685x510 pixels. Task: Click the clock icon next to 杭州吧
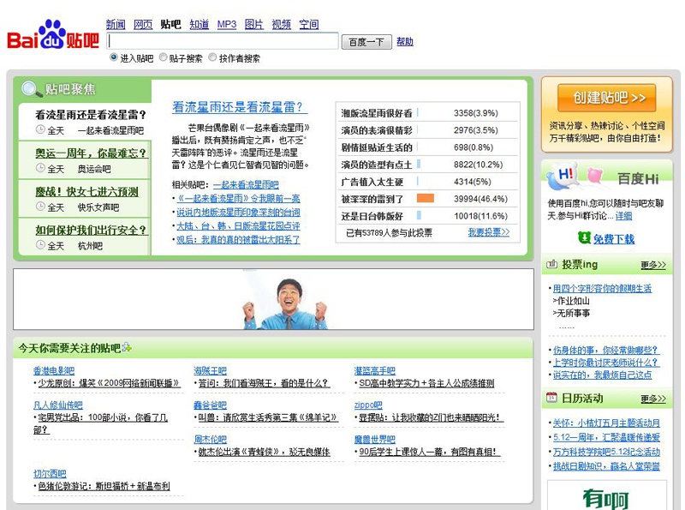click(x=40, y=245)
